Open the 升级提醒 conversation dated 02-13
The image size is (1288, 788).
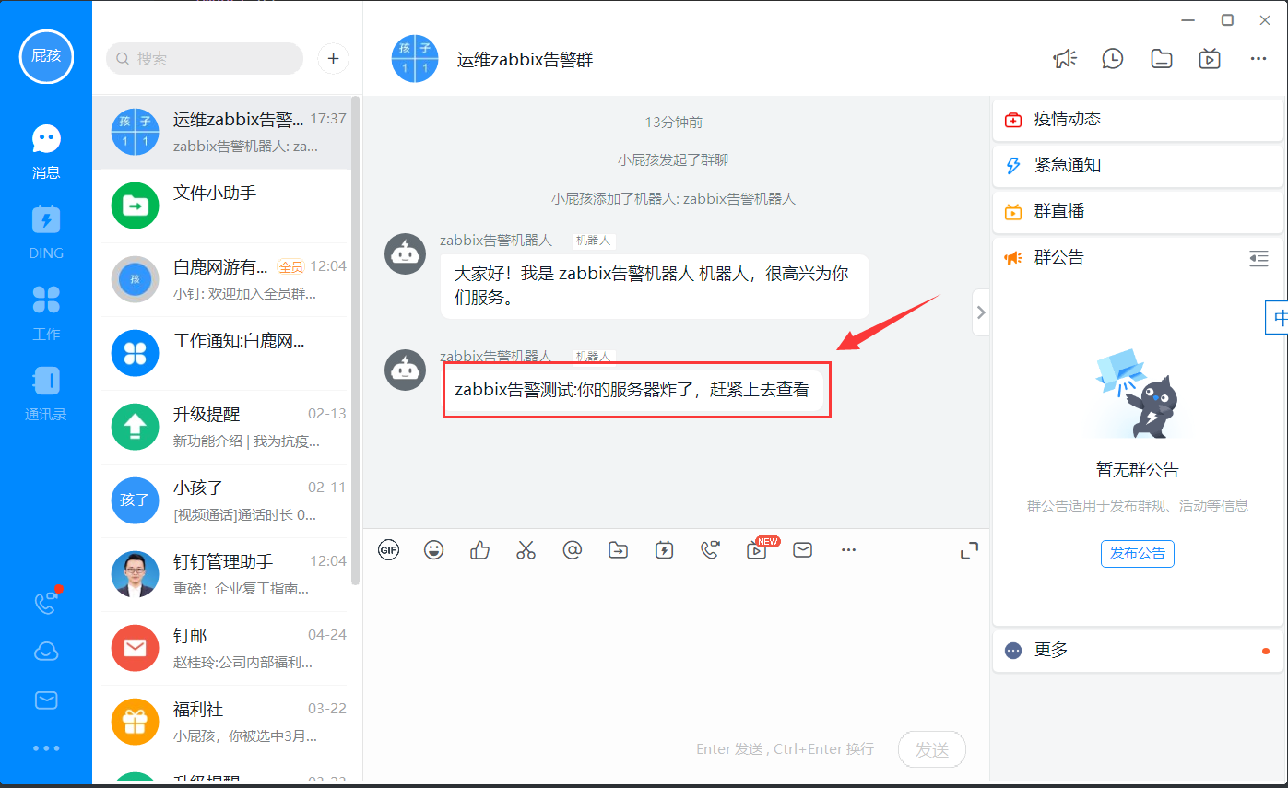[x=221, y=428]
